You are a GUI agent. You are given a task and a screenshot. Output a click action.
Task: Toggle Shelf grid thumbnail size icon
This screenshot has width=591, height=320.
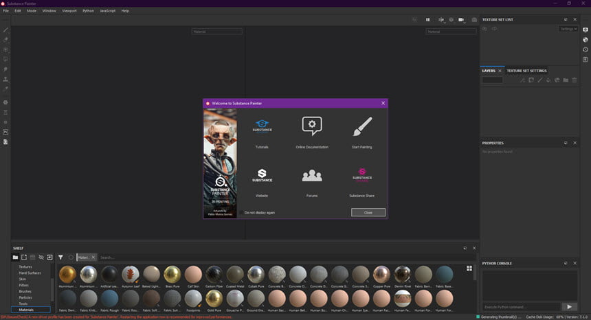click(x=469, y=268)
